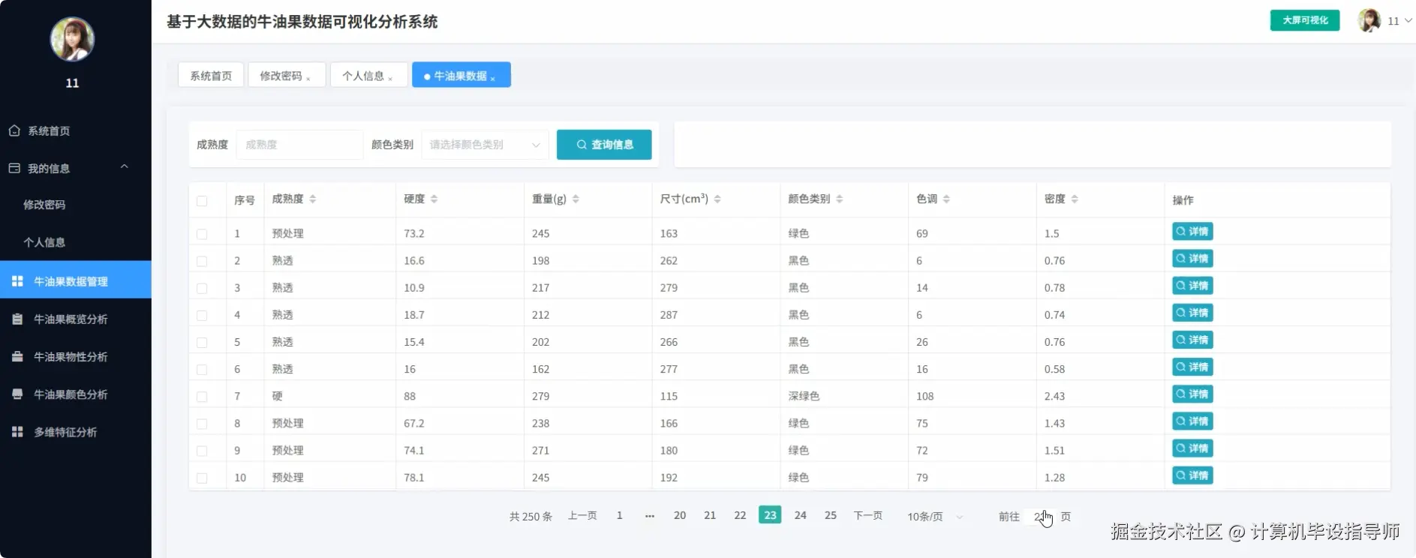Click the card icon beside 我的信息
The height and width of the screenshot is (558, 1416).
pyautogui.click(x=14, y=168)
